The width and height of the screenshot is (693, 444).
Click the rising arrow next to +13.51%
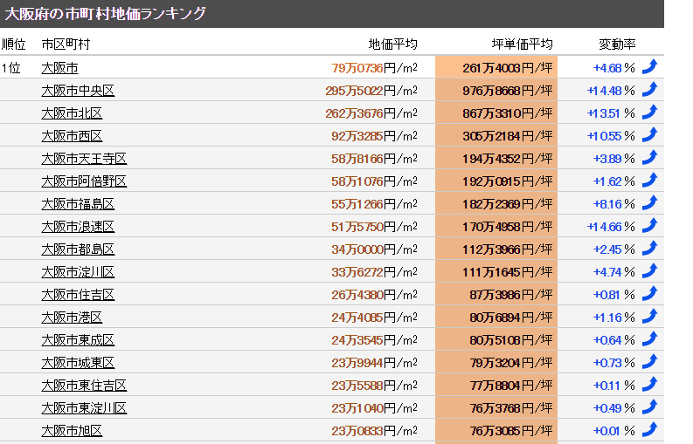(x=649, y=113)
